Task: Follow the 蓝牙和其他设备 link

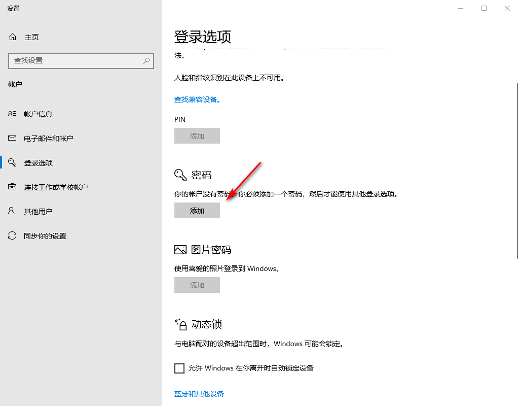Action: coord(199,394)
